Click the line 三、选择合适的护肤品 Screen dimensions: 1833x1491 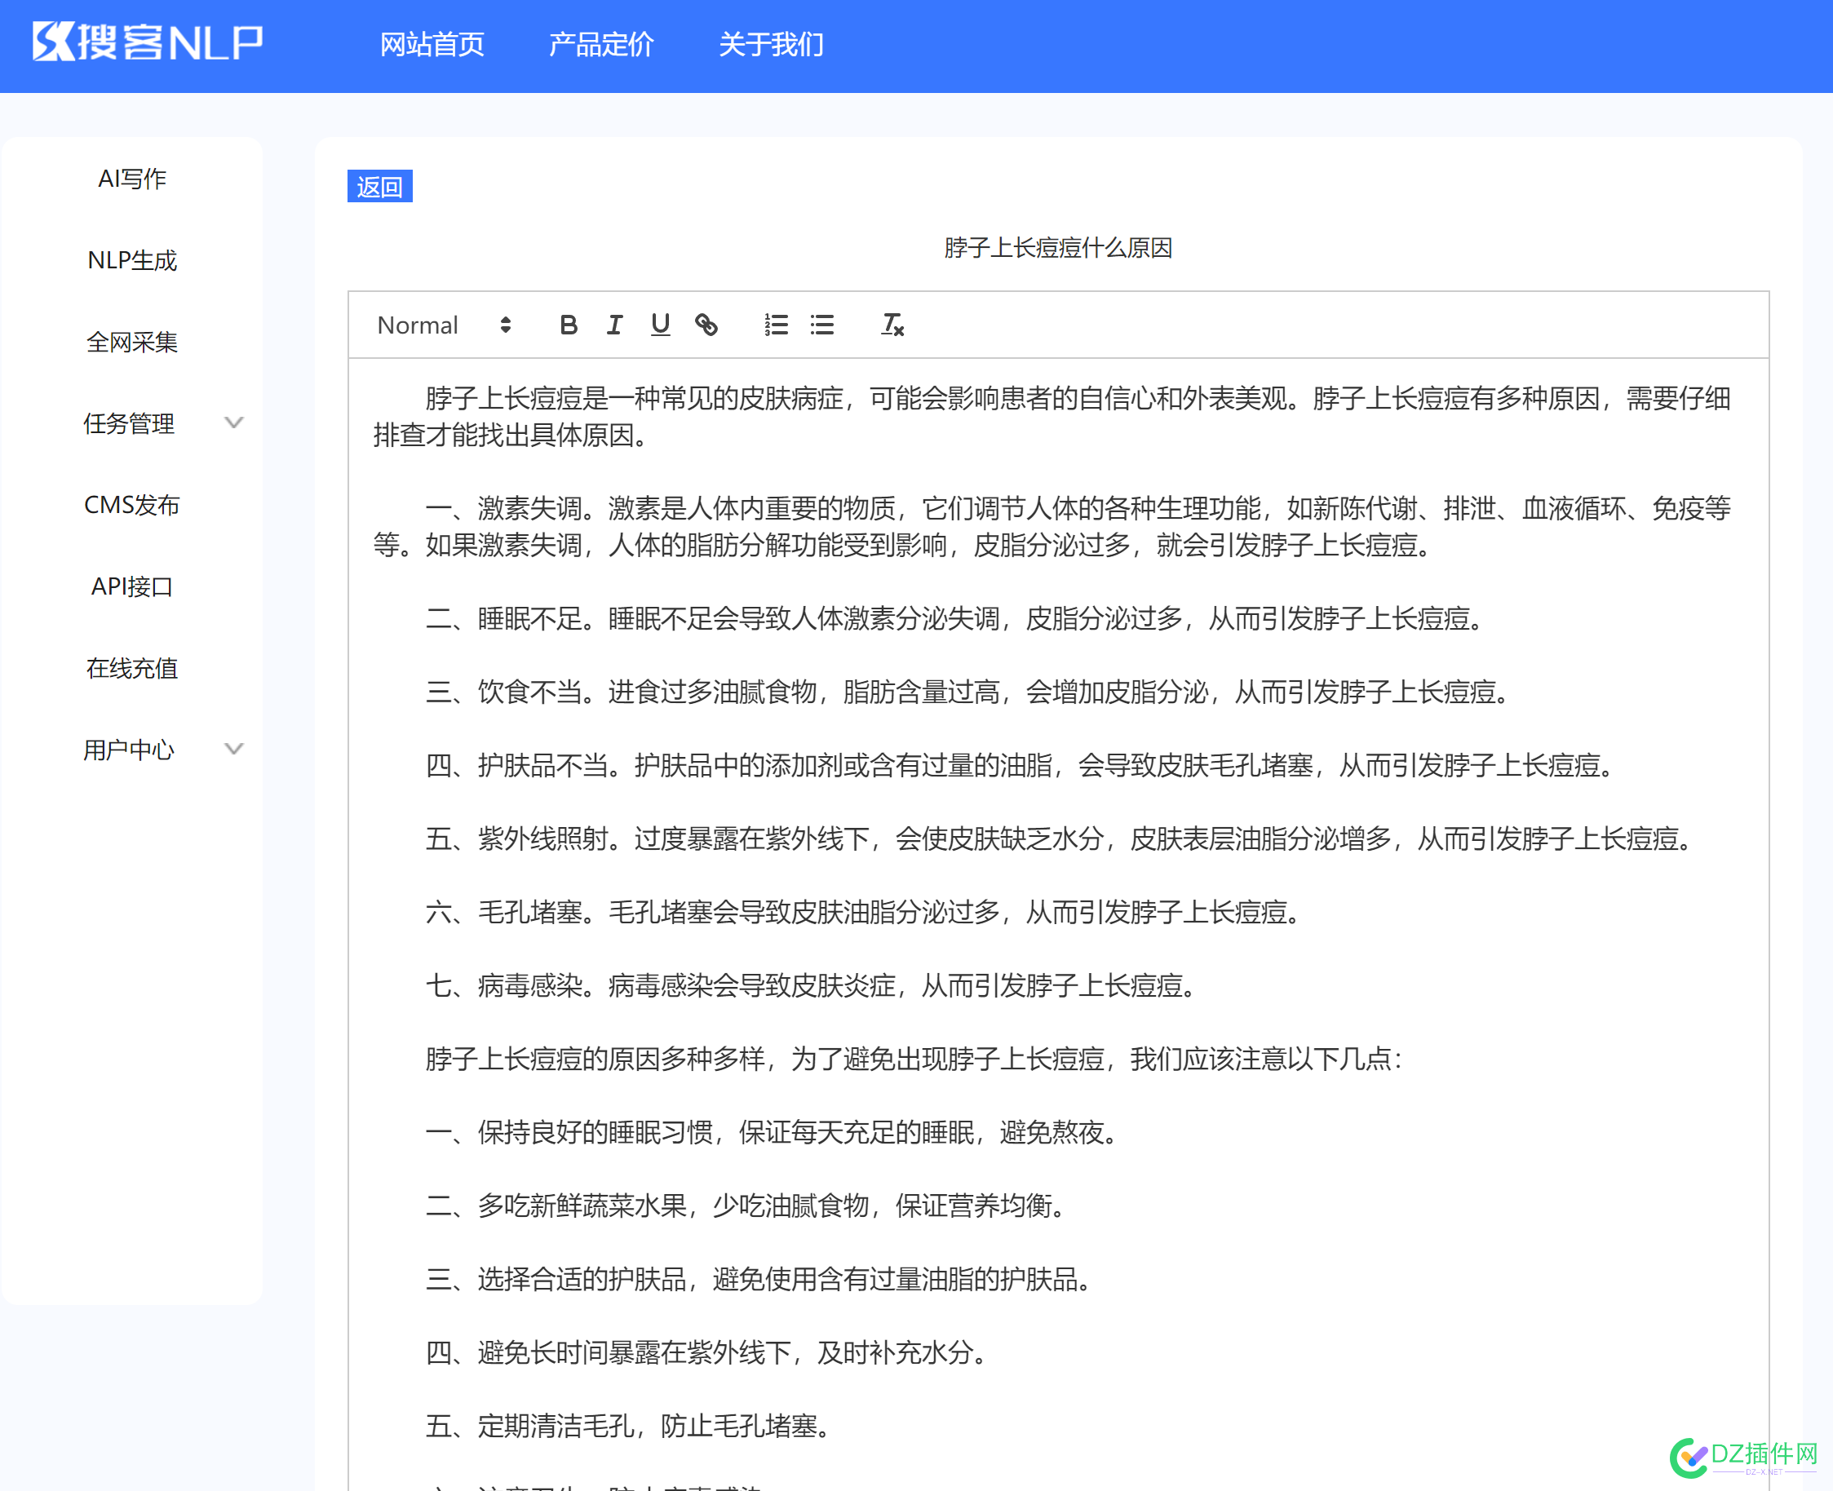tap(759, 1279)
